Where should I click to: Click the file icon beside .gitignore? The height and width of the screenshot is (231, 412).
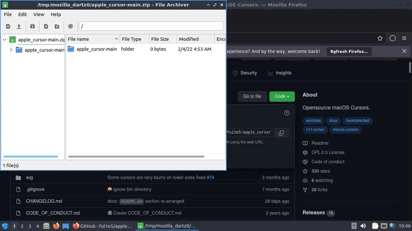pos(18,189)
